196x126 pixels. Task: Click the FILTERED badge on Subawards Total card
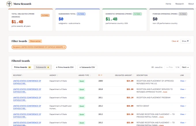[81, 14]
